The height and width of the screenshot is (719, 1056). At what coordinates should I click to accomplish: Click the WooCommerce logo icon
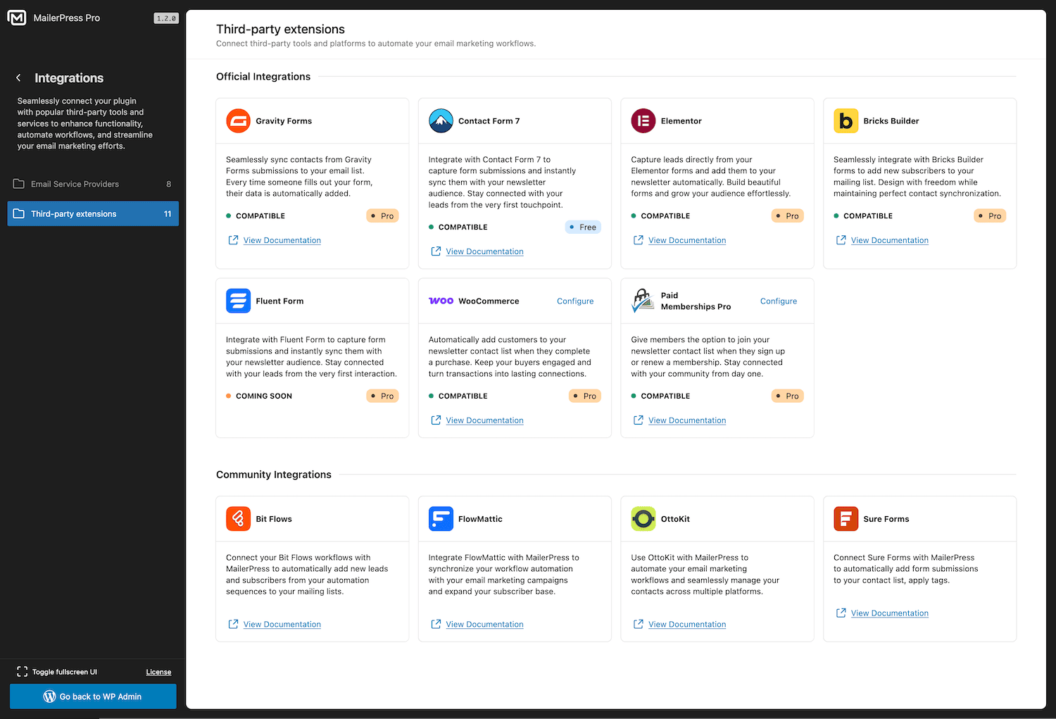(x=441, y=301)
